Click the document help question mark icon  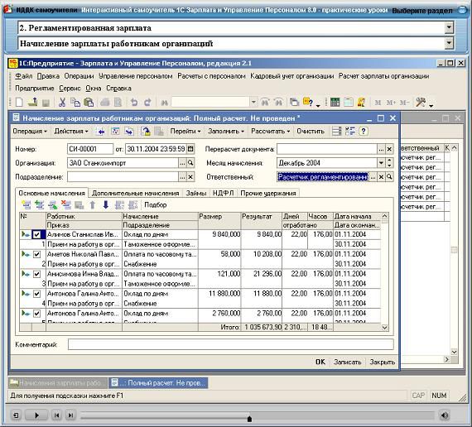(x=364, y=132)
